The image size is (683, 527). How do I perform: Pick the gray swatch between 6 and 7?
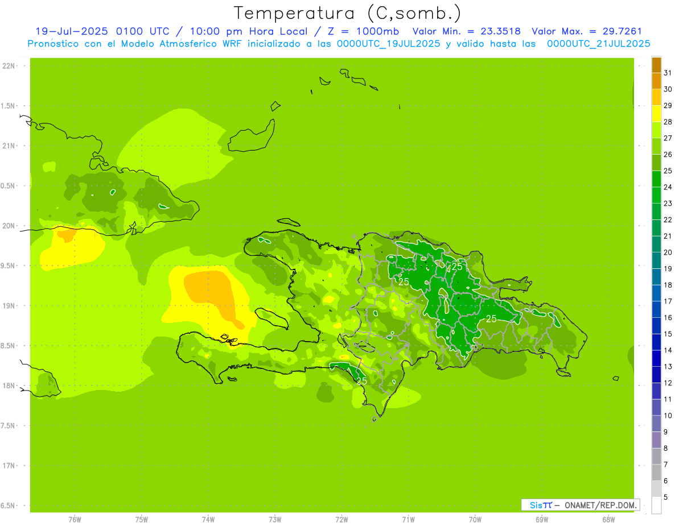657,473
